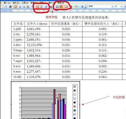Click the Chart Type icon
The image size is (126, 119).
[x=51, y=7]
